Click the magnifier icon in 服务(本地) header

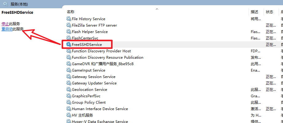[x=6, y=4]
